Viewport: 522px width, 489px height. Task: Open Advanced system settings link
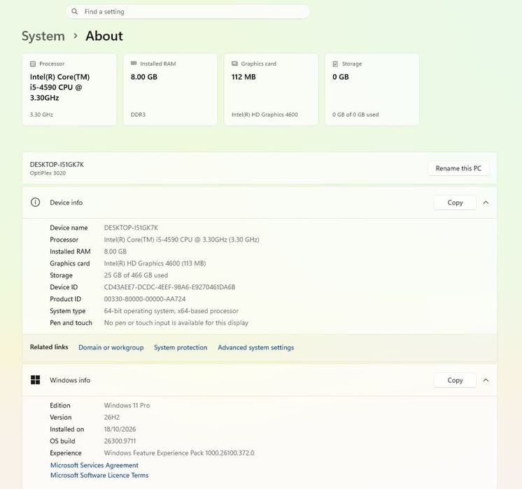tap(255, 347)
